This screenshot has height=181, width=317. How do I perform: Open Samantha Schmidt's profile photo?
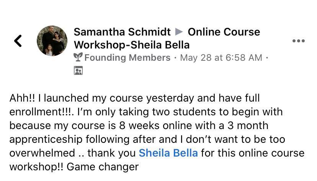pyautogui.click(x=52, y=41)
